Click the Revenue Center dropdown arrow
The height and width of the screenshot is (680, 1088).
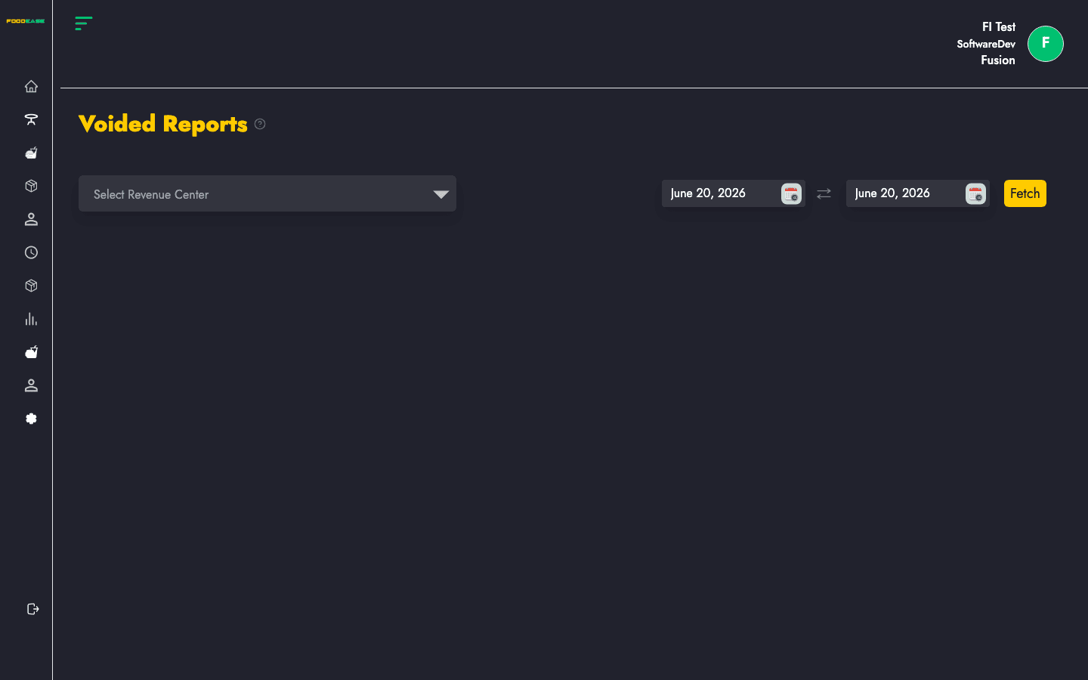441,194
